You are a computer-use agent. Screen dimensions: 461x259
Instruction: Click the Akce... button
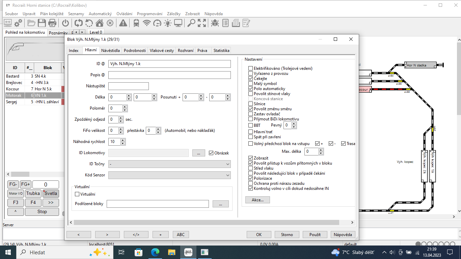coord(257,200)
